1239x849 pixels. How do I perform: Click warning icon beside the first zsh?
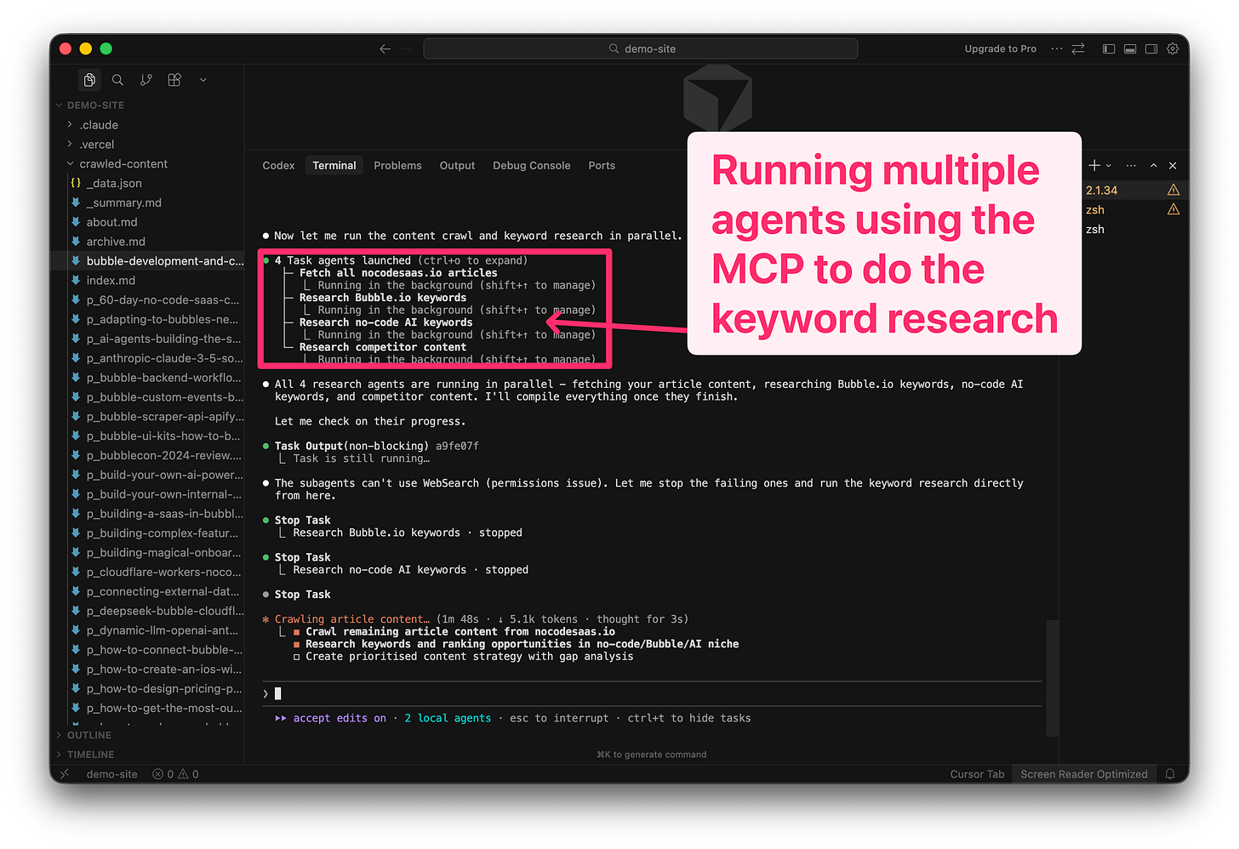[1173, 210]
